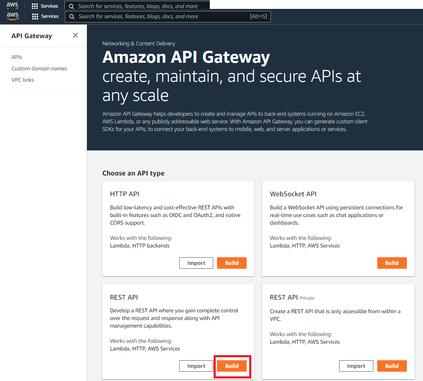The image size is (423, 381).
Task: Close the API Gateway side panel
Action: 75,36
